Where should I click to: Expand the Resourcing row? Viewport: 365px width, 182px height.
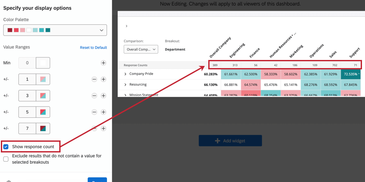point(125,85)
